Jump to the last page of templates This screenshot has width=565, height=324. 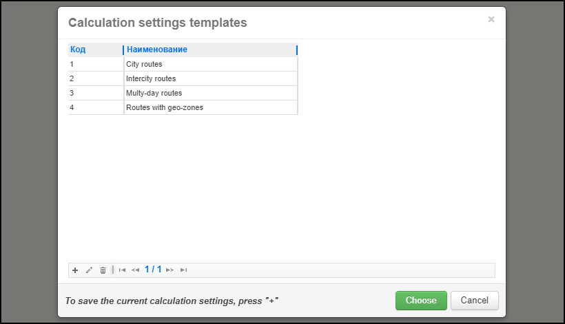[183, 270]
